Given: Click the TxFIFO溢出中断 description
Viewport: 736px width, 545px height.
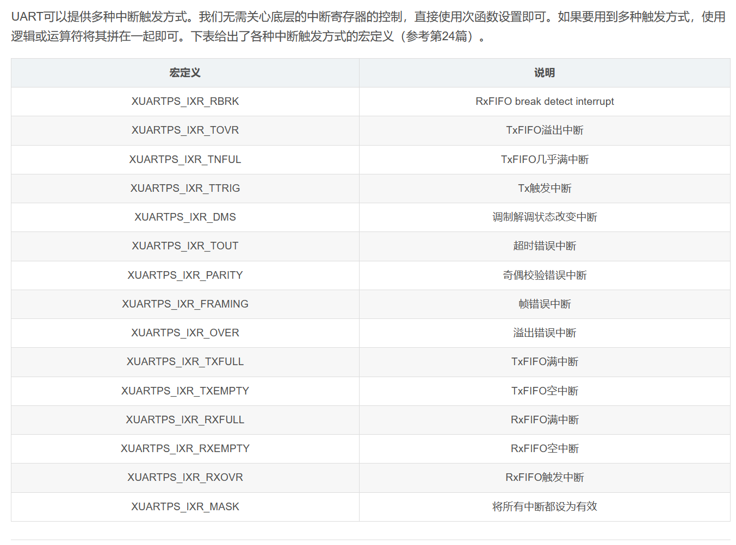Looking at the screenshot, I should click(x=545, y=130).
